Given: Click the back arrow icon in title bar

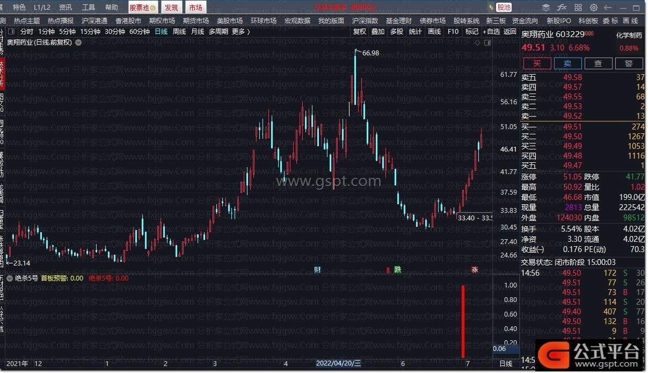Looking at the screenshot, I should (608, 8).
